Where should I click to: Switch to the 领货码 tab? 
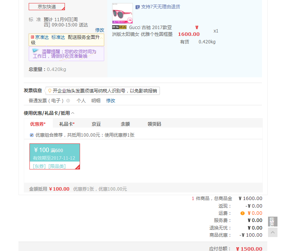[154, 124]
